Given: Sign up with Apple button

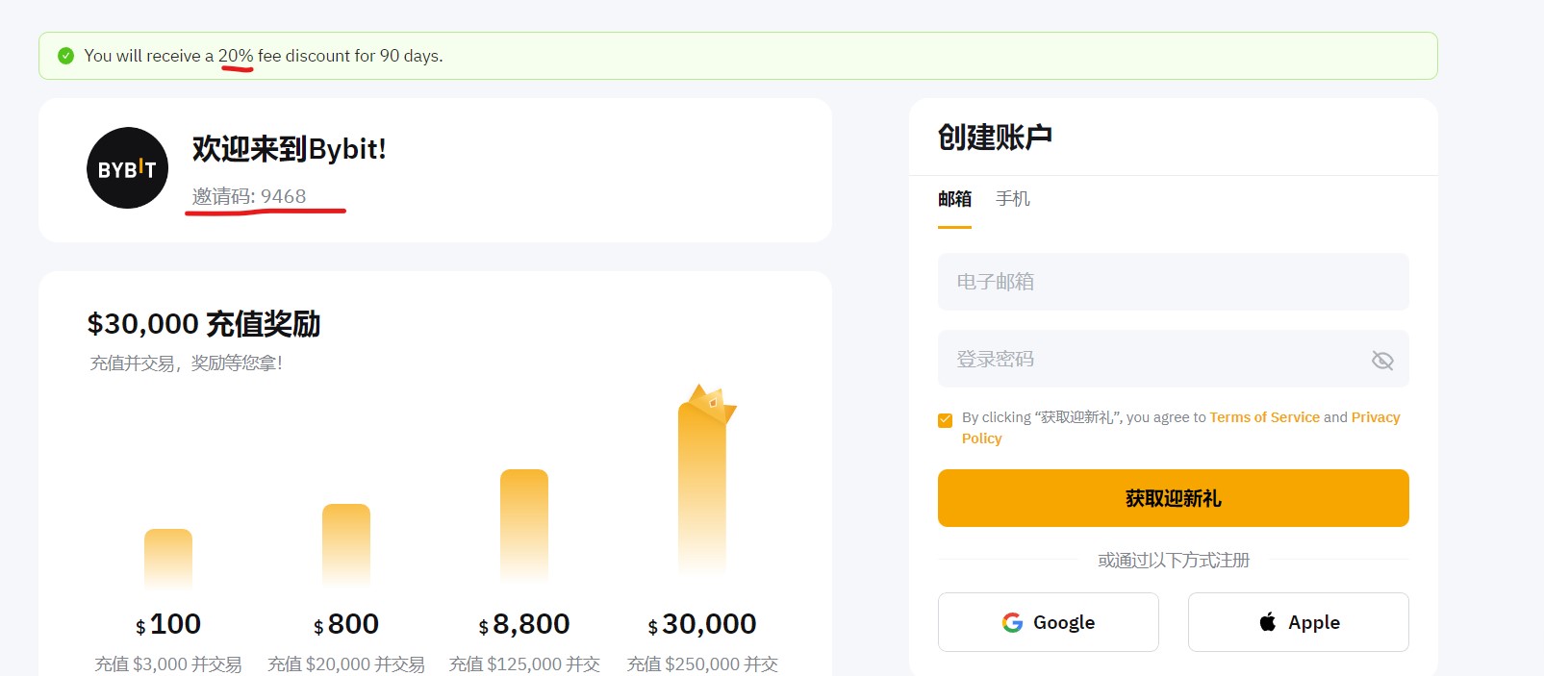Looking at the screenshot, I should click(x=1298, y=622).
